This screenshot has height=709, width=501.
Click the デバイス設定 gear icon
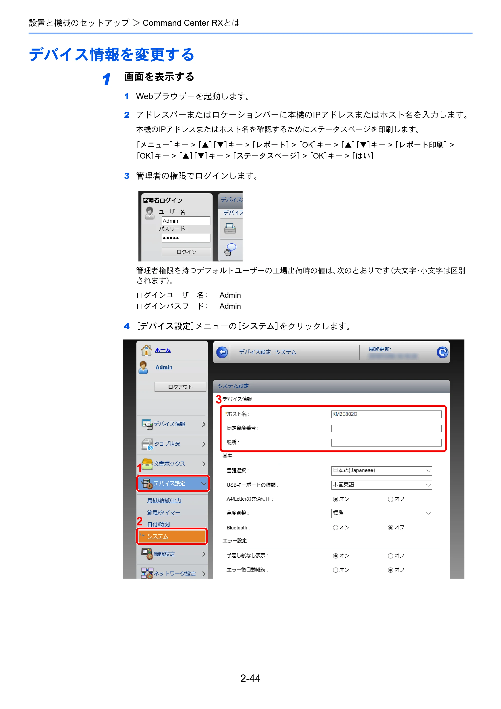pyautogui.click(x=147, y=484)
